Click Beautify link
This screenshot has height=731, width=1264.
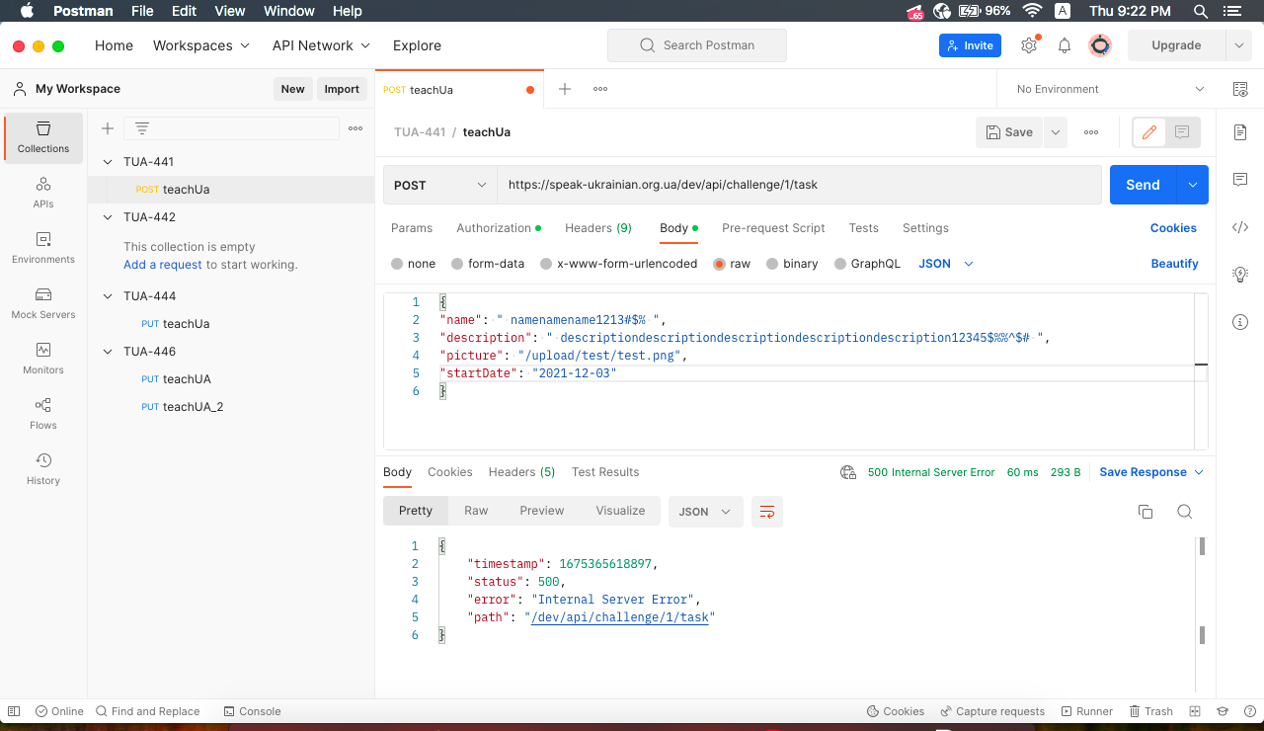(x=1174, y=264)
